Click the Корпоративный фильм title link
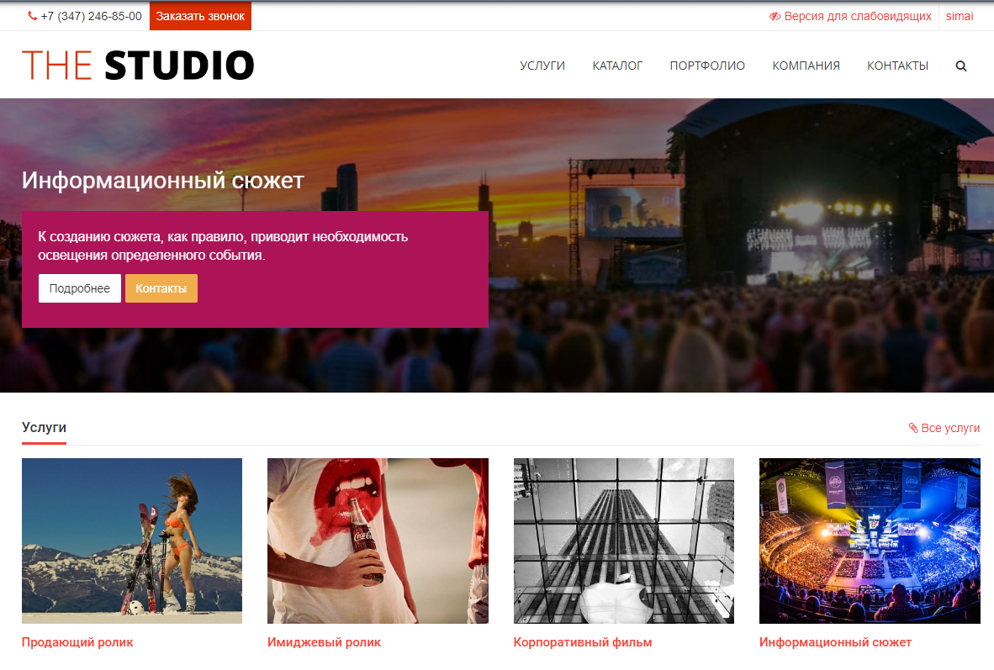 click(x=583, y=642)
